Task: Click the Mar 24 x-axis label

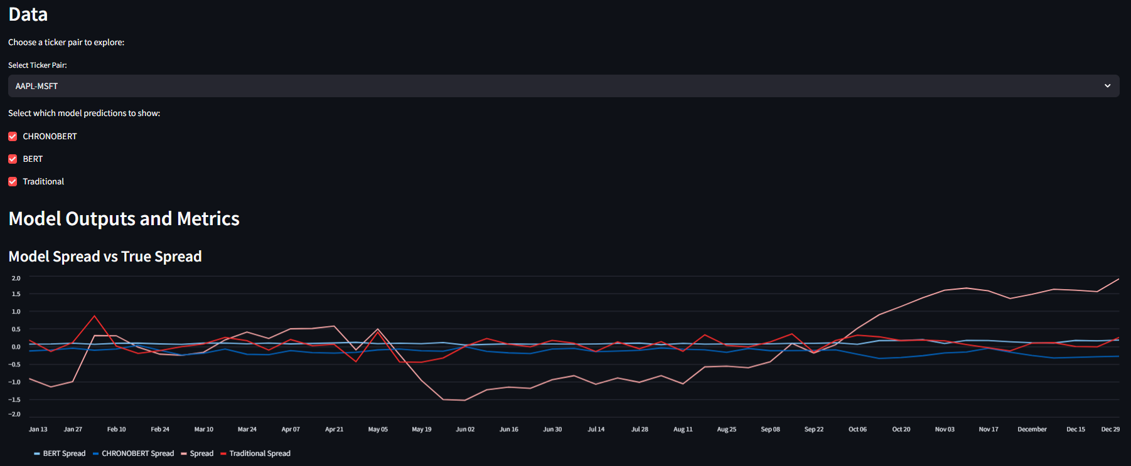Action: click(x=247, y=430)
